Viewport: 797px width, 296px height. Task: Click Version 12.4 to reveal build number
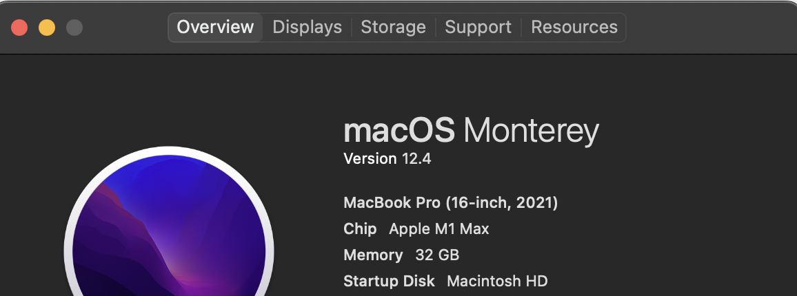pyautogui.click(x=387, y=159)
